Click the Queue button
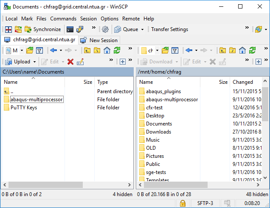This screenshot has width=270, height=208. [127, 29]
